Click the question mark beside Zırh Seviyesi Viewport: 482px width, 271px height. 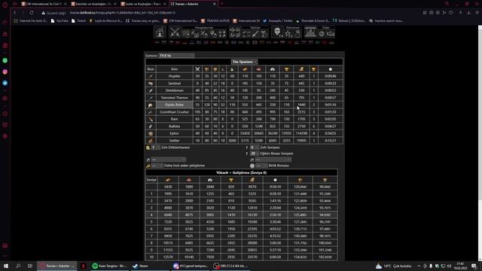[246, 148]
